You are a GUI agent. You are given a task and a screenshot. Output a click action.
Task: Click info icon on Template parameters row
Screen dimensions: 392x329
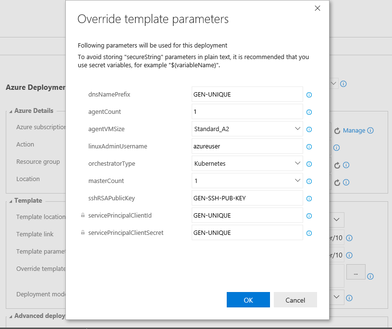pyautogui.click(x=349, y=255)
